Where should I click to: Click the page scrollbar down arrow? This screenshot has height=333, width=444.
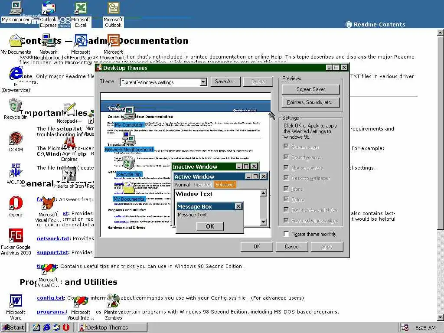pyautogui.click(x=441, y=317)
